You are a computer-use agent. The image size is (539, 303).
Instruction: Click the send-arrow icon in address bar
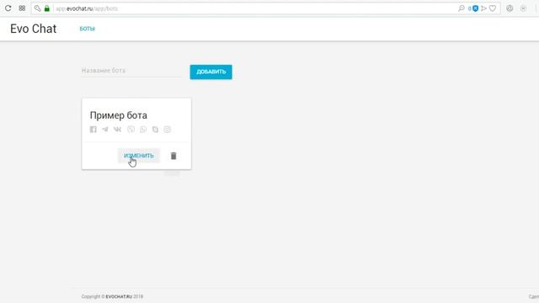483,8
